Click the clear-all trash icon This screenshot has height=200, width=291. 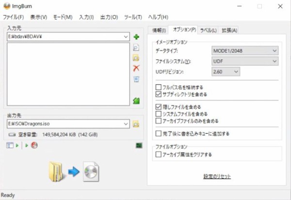click(x=136, y=79)
